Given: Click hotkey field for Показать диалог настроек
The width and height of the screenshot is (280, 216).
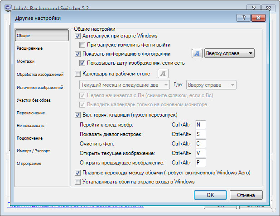Looking at the screenshot, I should pos(201,134).
